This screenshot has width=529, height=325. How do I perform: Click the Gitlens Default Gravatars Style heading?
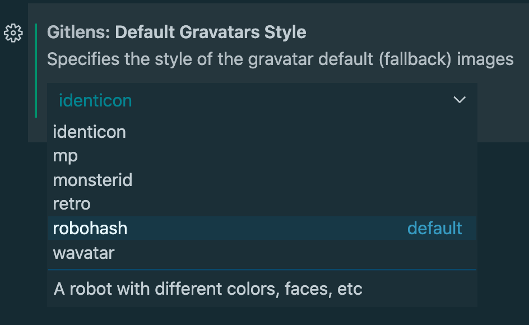pyautogui.click(x=177, y=32)
